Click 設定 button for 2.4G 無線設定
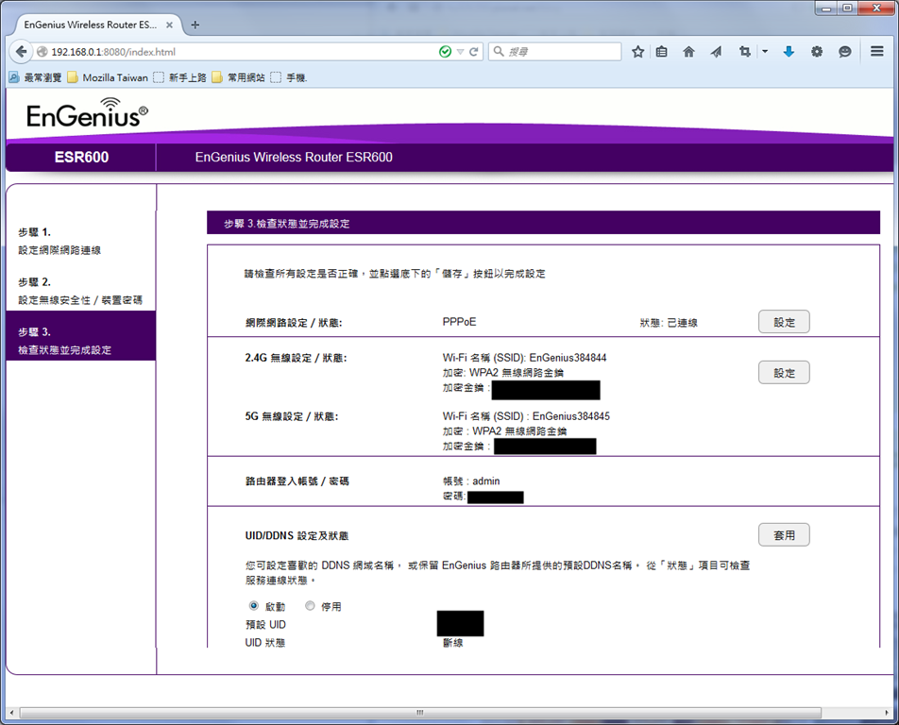 coord(784,373)
